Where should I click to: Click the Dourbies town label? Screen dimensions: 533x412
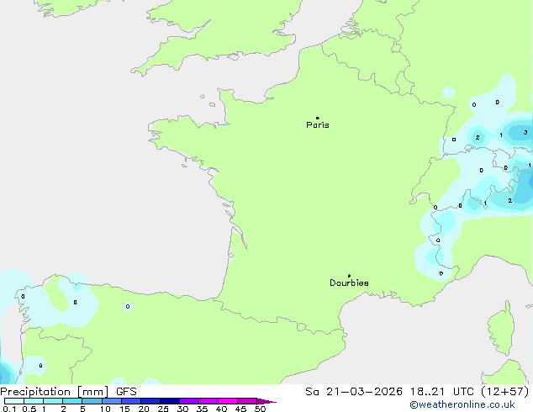(349, 283)
